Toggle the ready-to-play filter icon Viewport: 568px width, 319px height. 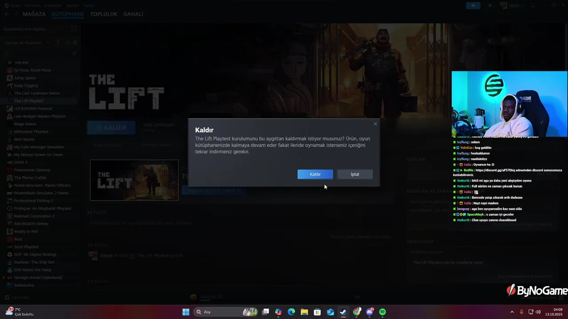pos(75,43)
